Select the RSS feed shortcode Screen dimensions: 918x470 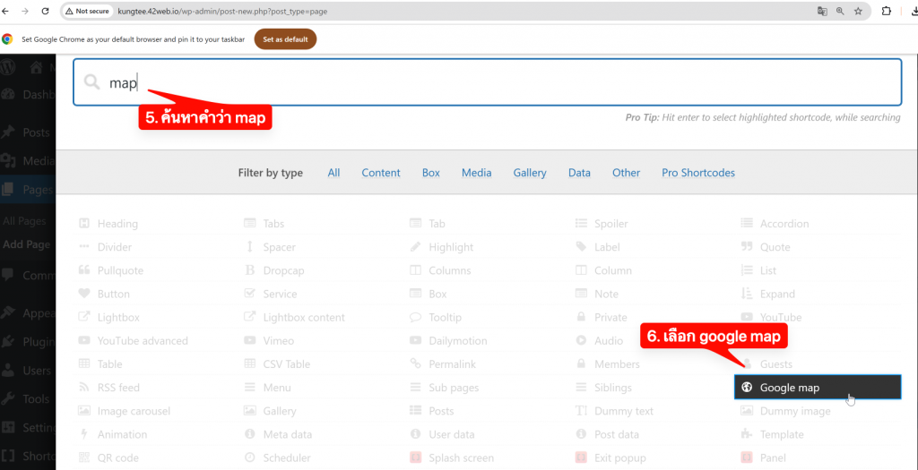click(118, 388)
